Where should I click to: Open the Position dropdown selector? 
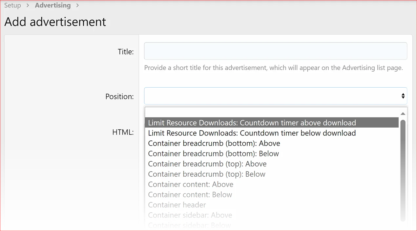[276, 96]
